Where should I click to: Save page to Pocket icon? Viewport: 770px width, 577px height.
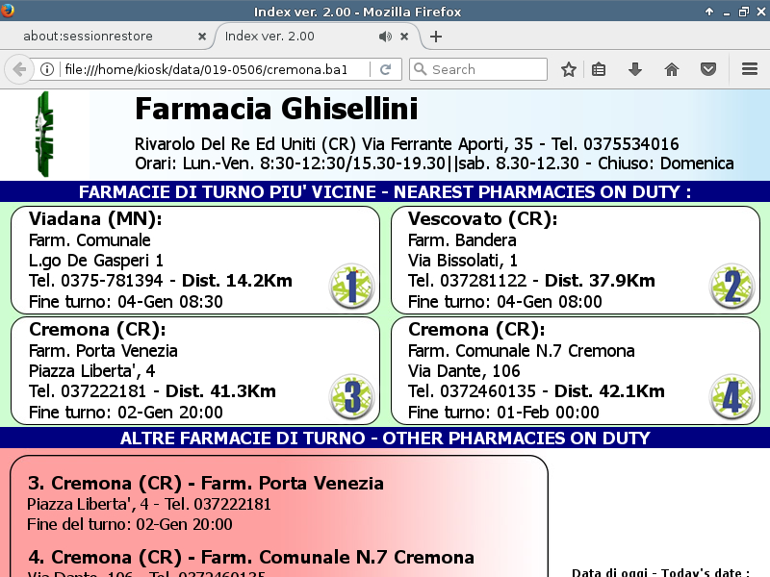tap(707, 69)
